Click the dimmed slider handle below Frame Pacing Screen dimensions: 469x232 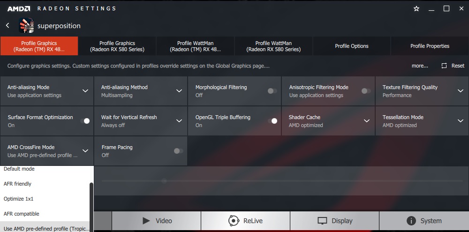(164, 181)
